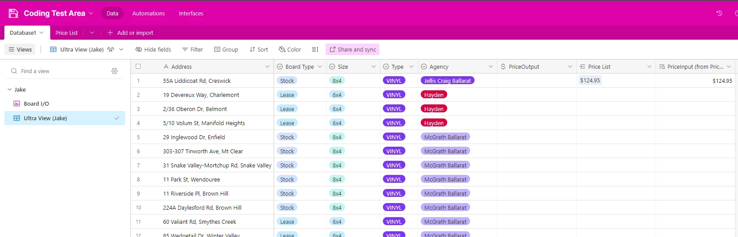Switch to the Data tab
738x237 pixels.
[x=112, y=13]
